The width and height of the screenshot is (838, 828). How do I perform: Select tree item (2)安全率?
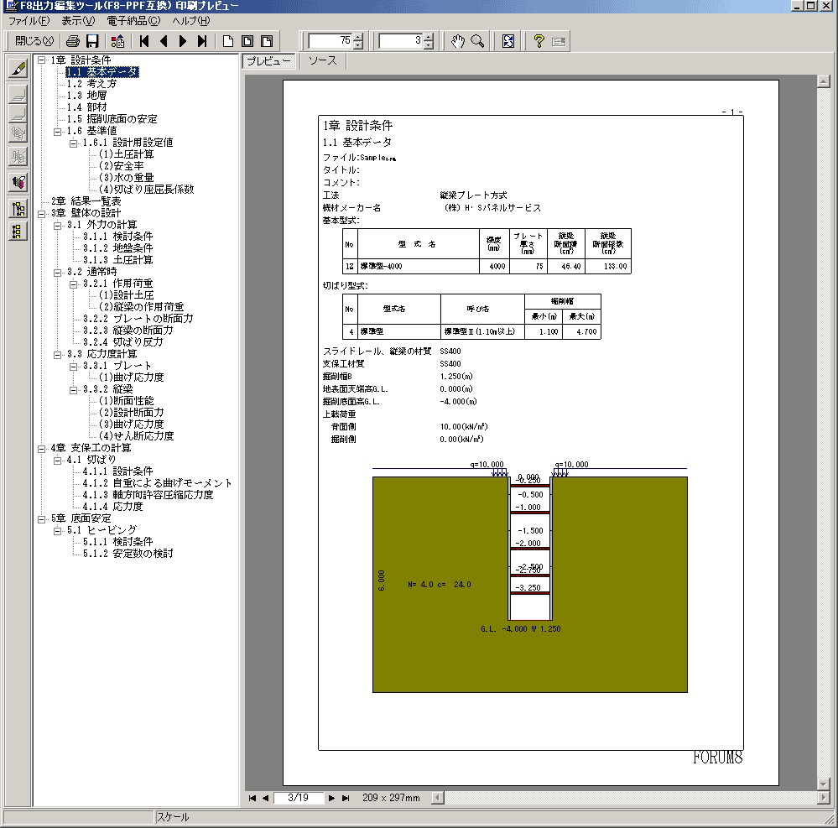click(x=122, y=166)
